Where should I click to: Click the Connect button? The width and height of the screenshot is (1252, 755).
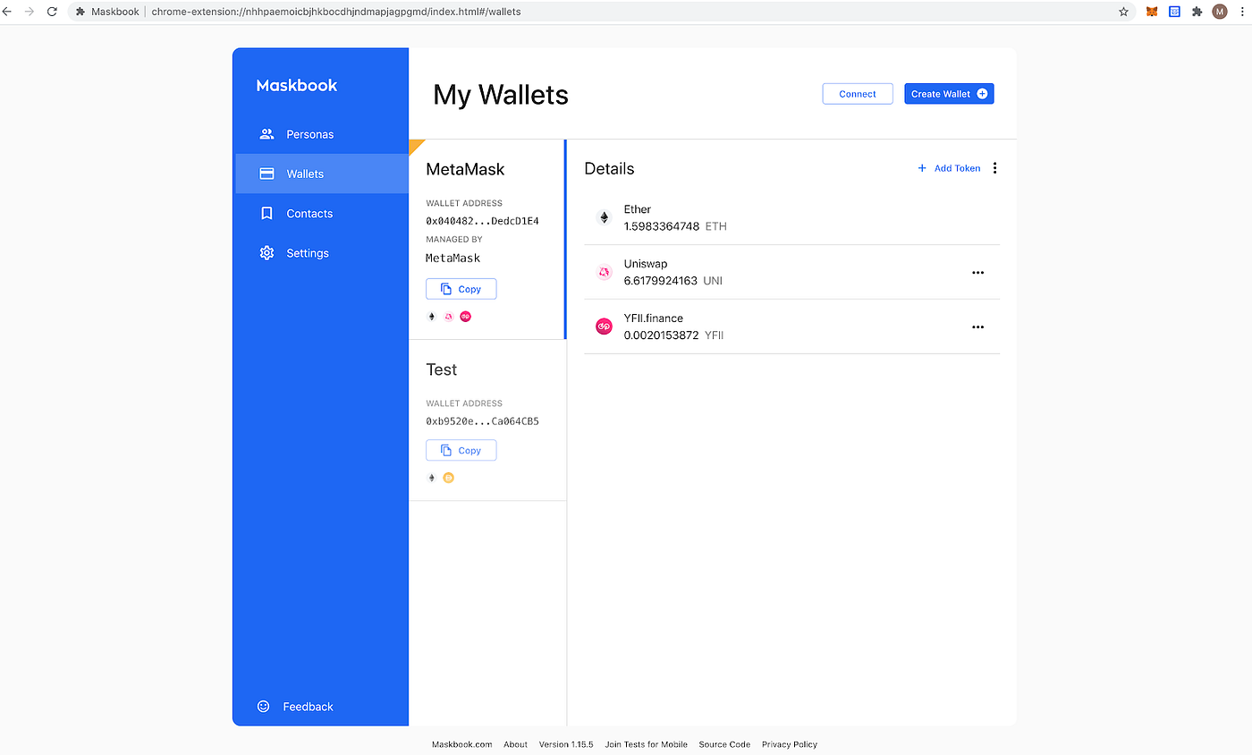(858, 94)
